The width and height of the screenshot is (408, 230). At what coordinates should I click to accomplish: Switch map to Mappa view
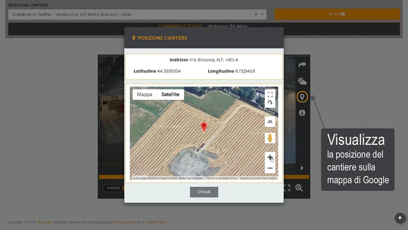tap(144, 95)
